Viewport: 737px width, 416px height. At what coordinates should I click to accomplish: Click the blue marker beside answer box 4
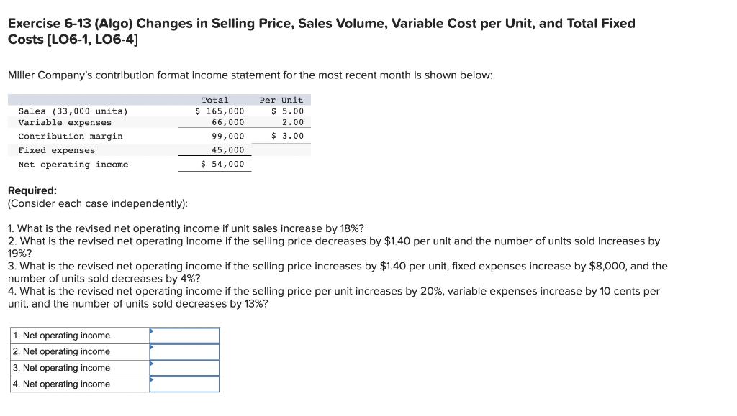(x=150, y=381)
